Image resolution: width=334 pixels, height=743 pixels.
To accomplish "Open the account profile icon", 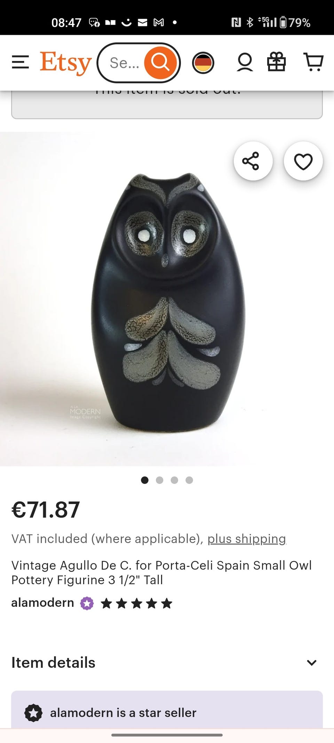I will pyautogui.click(x=245, y=62).
